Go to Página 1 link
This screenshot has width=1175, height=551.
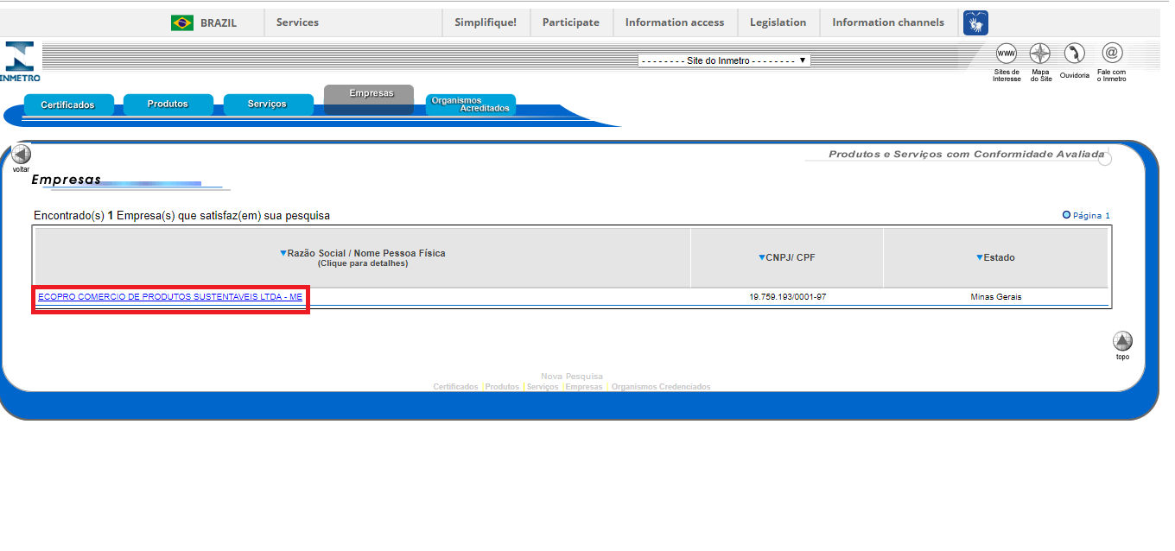point(1090,216)
